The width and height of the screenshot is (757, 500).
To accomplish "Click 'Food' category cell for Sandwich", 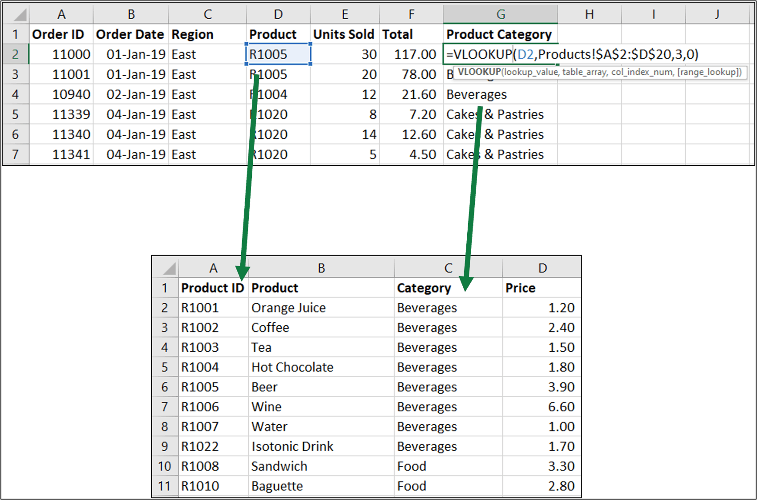I will tap(448, 466).
